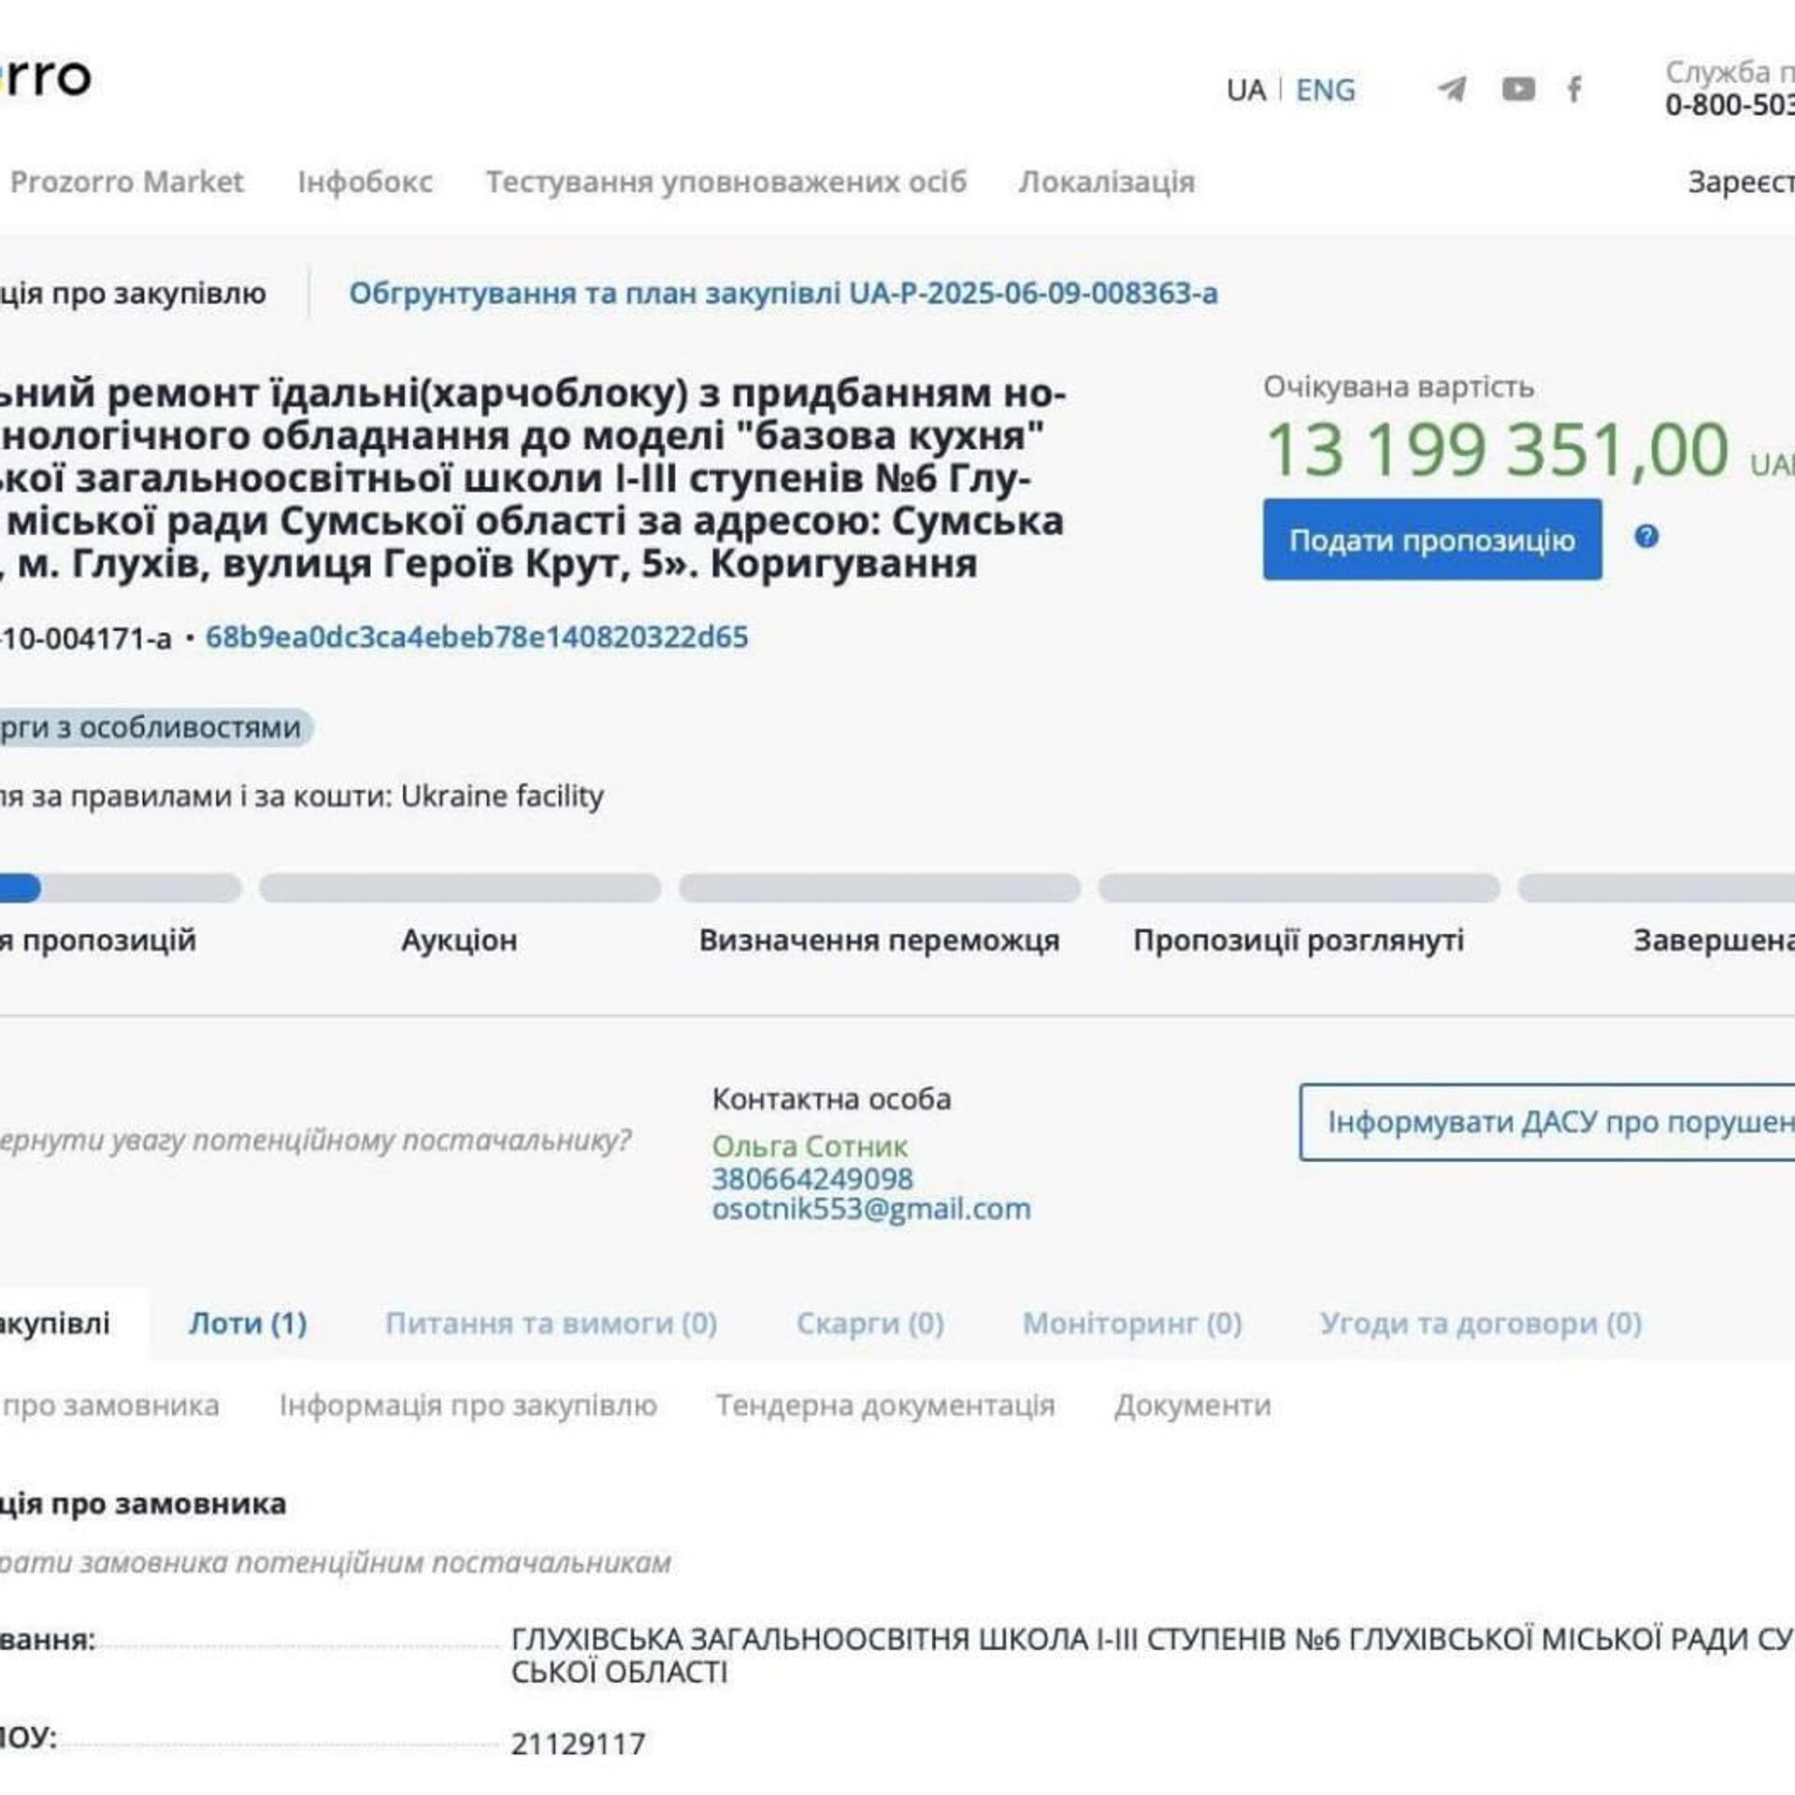This screenshot has height=1795, width=1795.
Task: Click Інформувати ДАСУ про порушення button
Action: click(x=1547, y=1122)
